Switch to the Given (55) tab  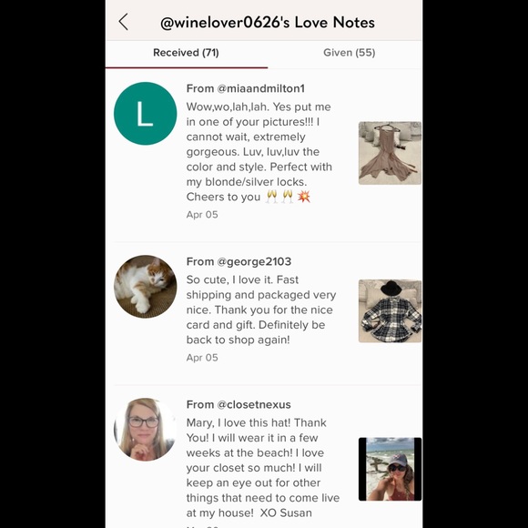(x=350, y=53)
